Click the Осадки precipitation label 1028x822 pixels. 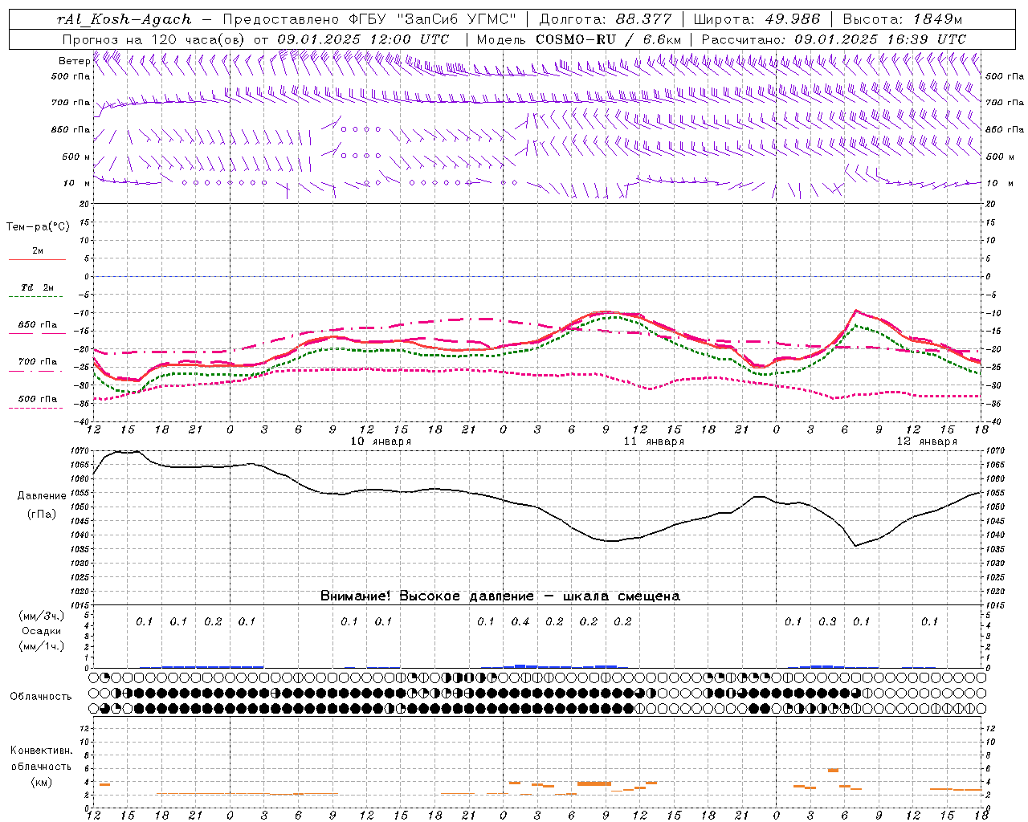point(41,632)
